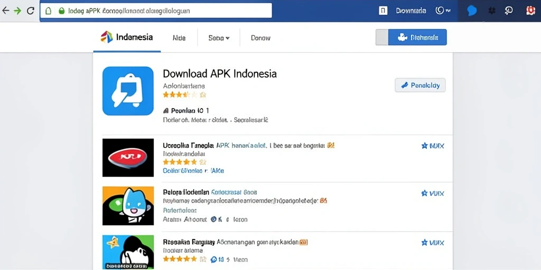Reload the page with refresh icon
The width and height of the screenshot is (541, 270).
click(30, 11)
